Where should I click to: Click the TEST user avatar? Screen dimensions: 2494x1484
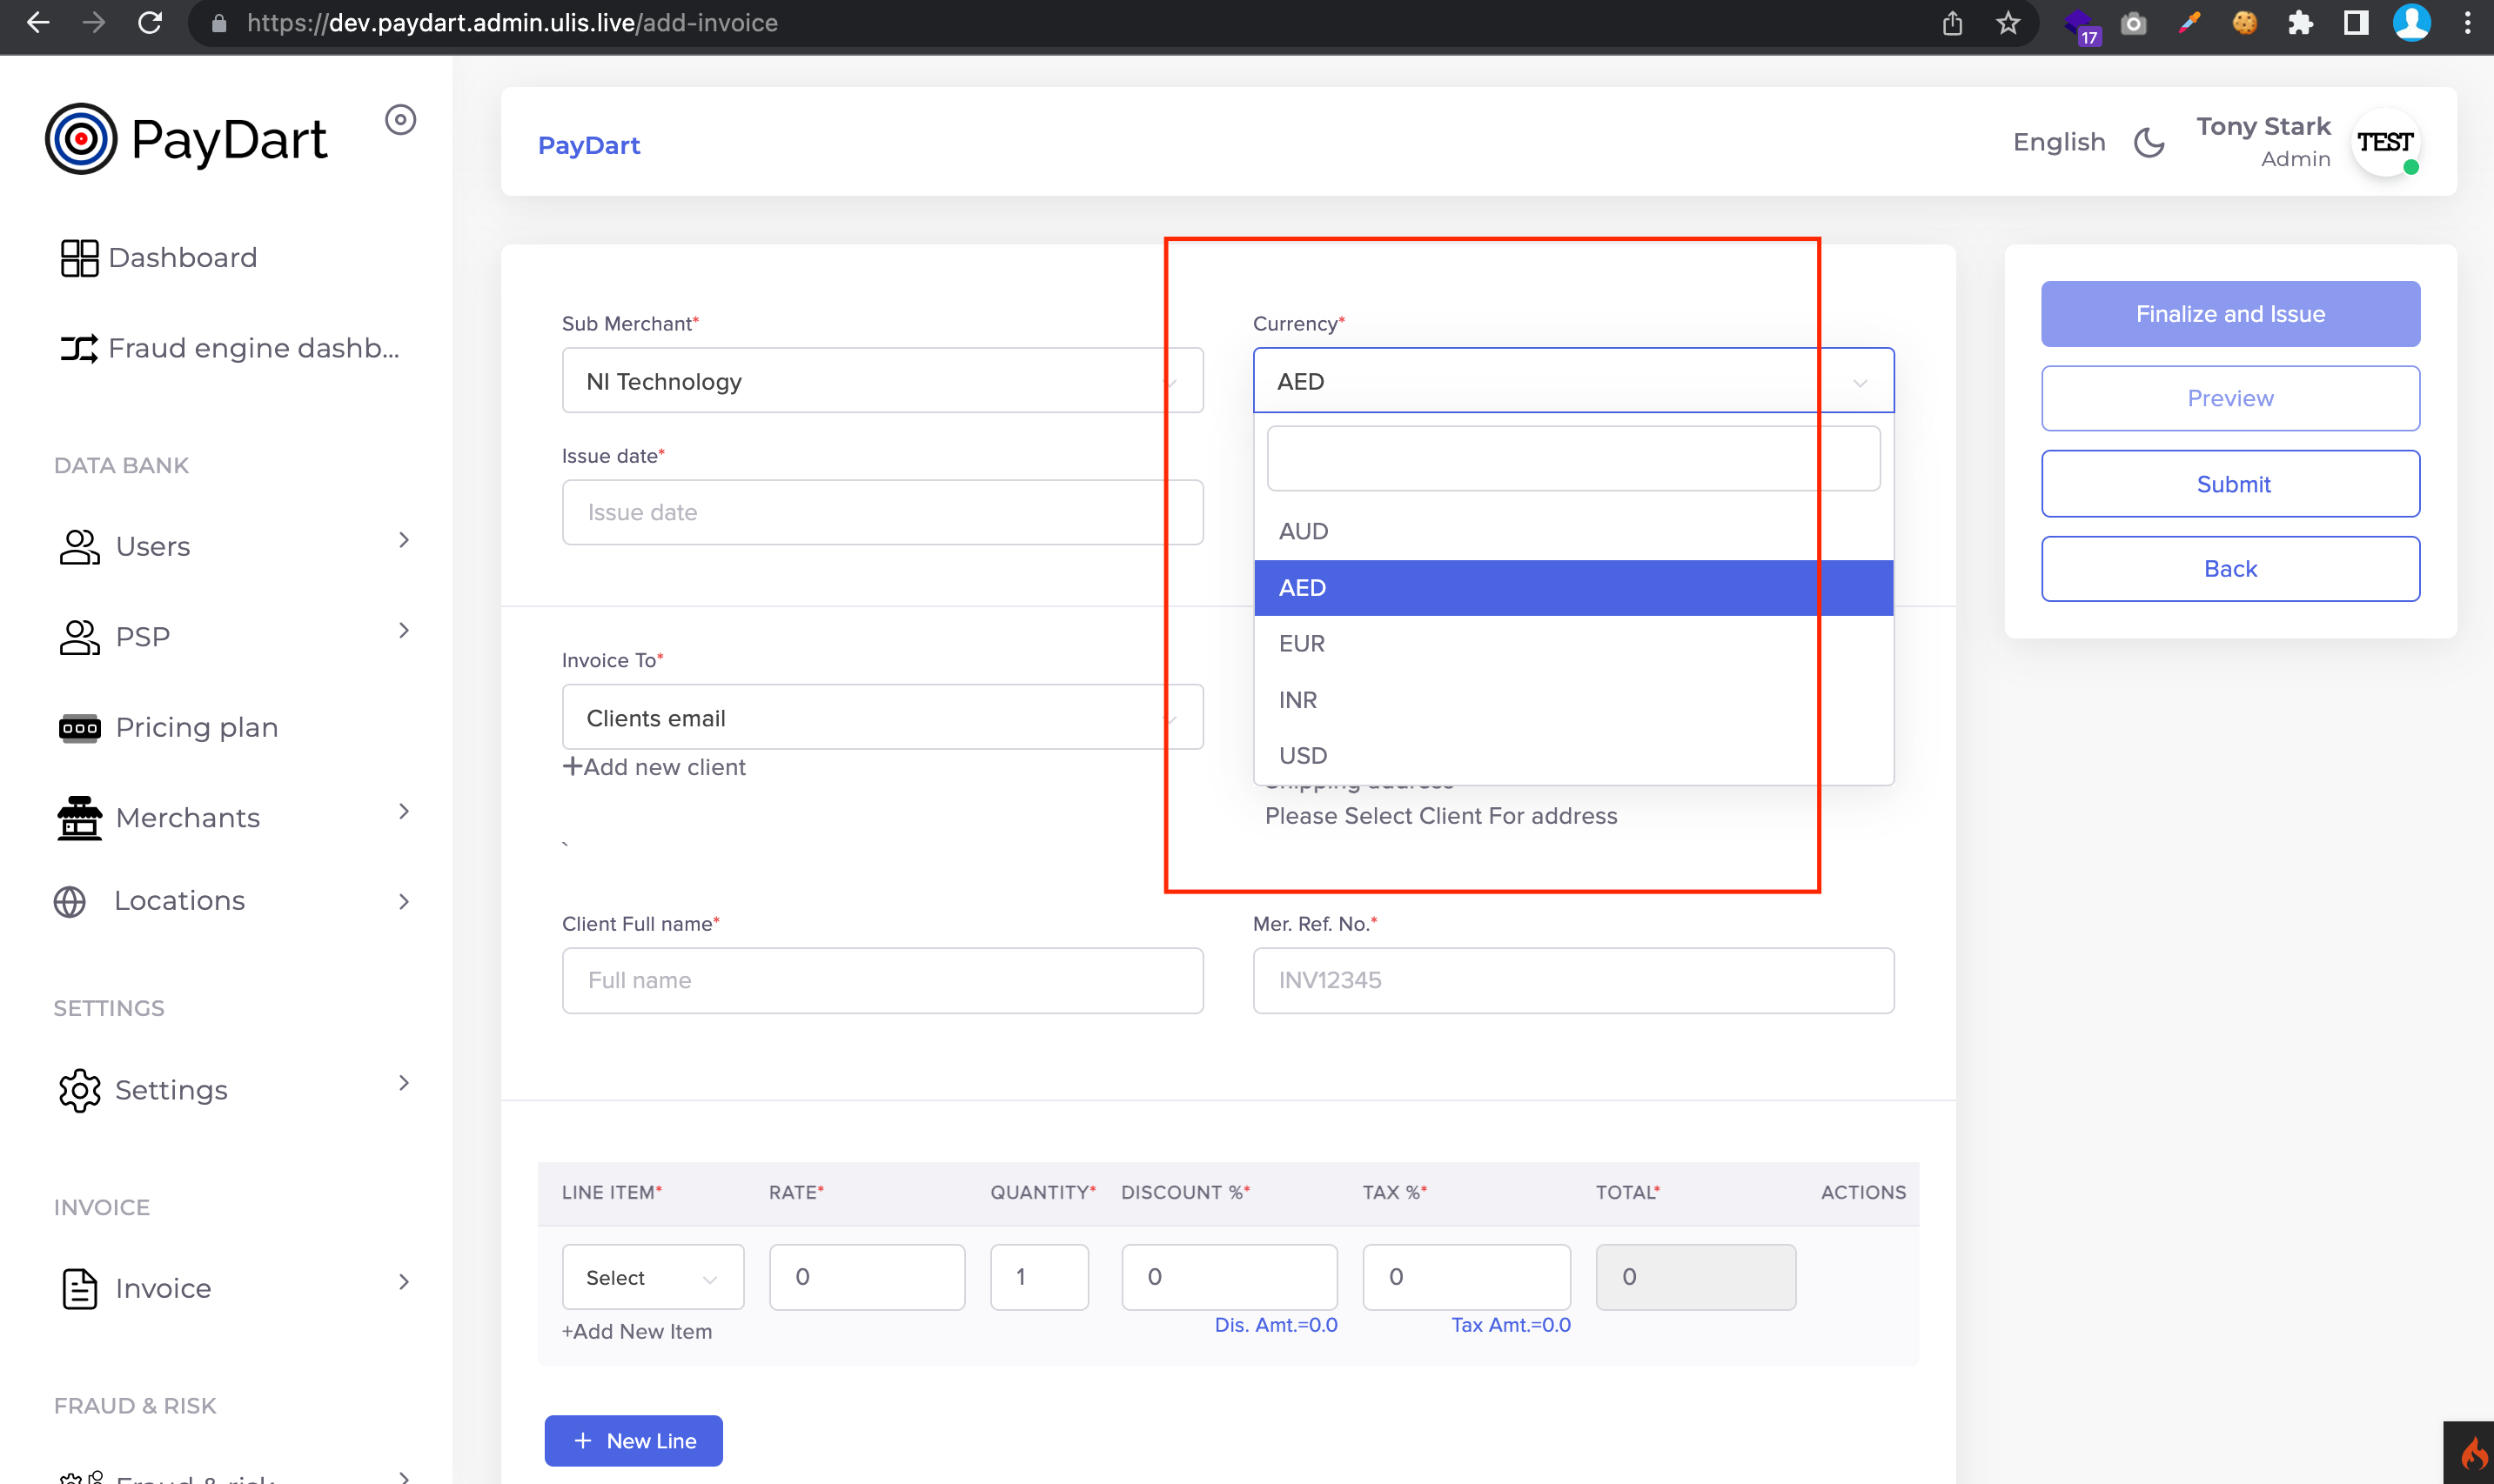pyautogui.click(x=2385, y=142)
